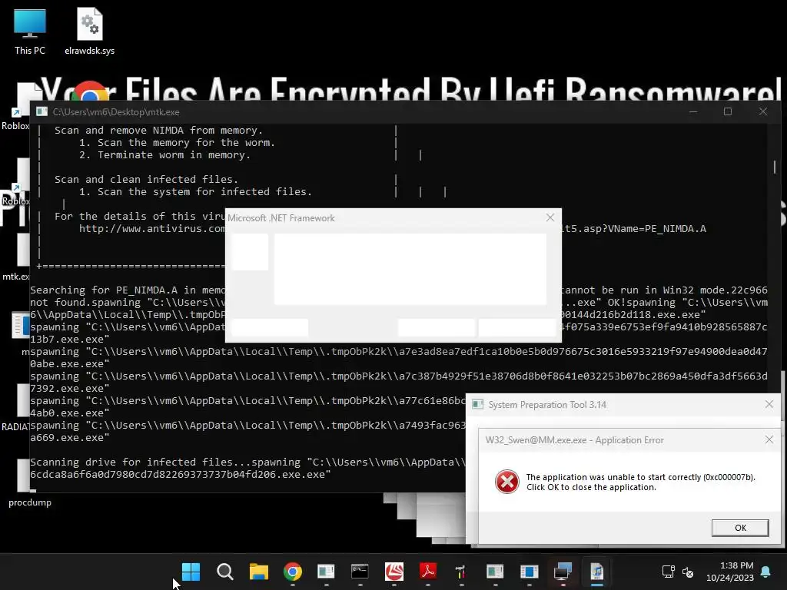787x590 pixels.
Task: Minimize the mtk.exe console window
Action: (x=694, y=112)
